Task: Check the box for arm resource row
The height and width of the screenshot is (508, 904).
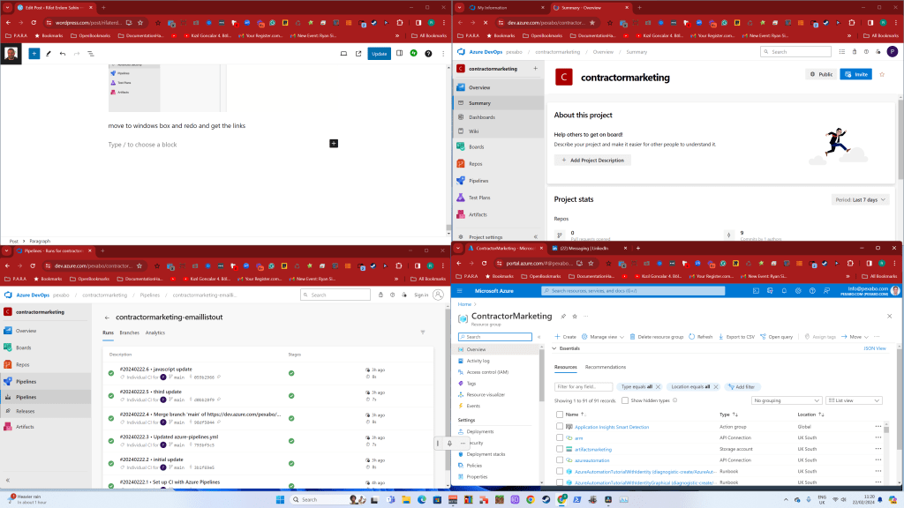Action: 559,437
